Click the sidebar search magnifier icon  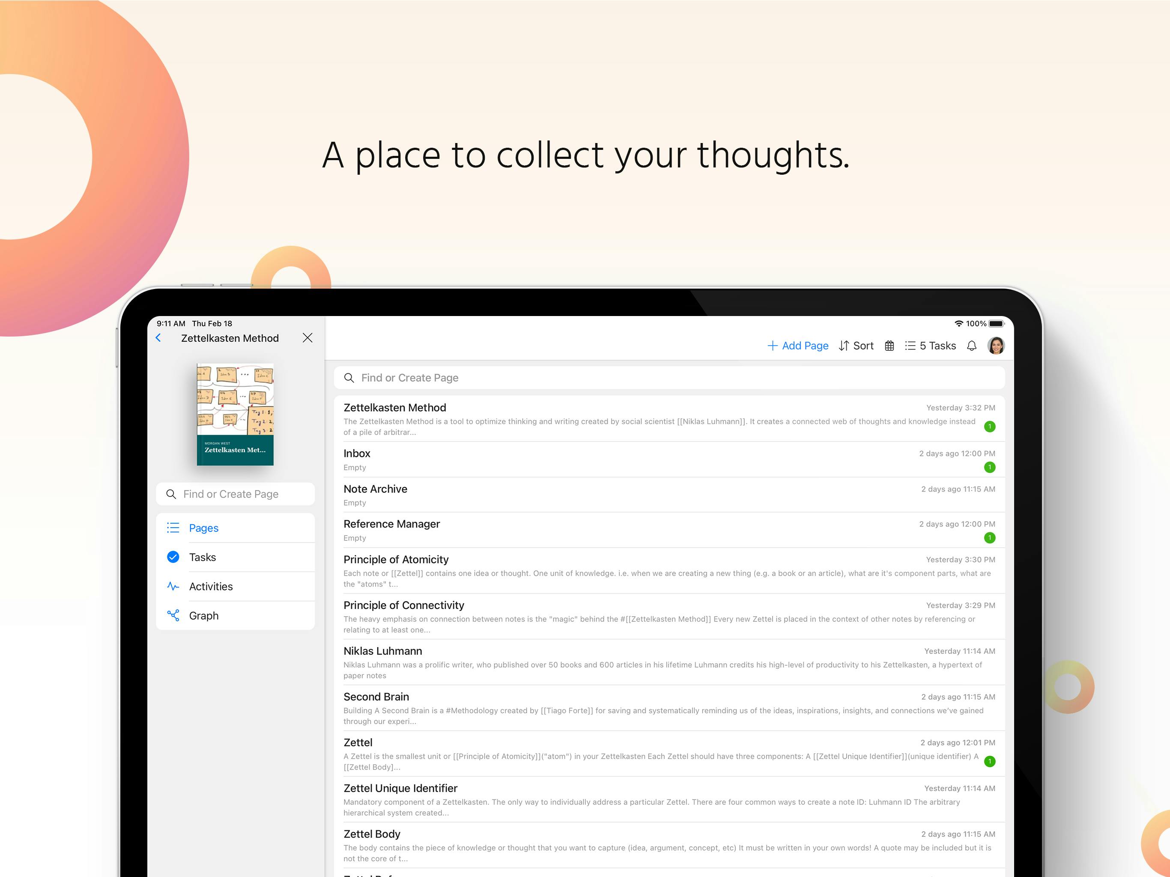coord(171,494)
